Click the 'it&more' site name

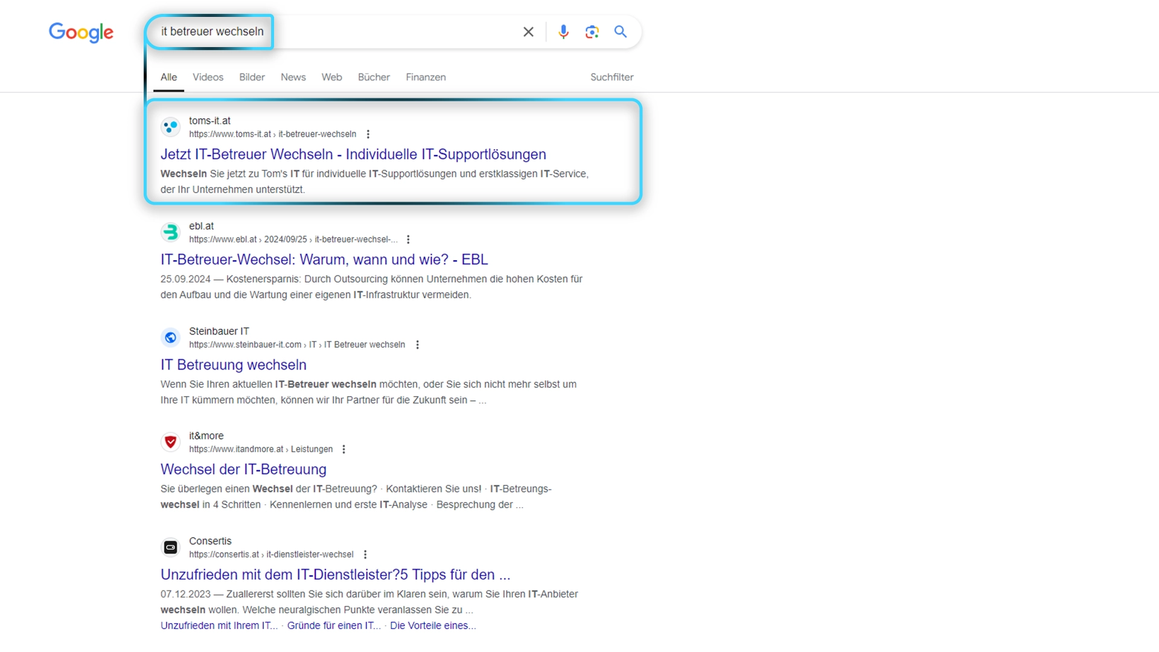tap(206, 436)
